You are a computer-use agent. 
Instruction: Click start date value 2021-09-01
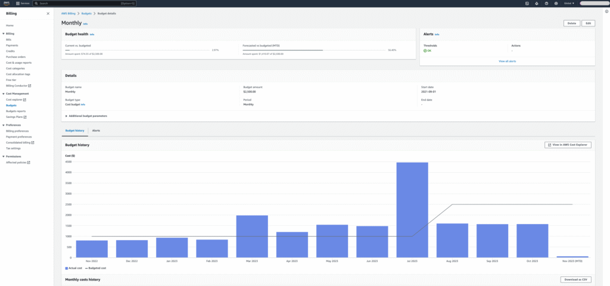(x=428, y=92)
